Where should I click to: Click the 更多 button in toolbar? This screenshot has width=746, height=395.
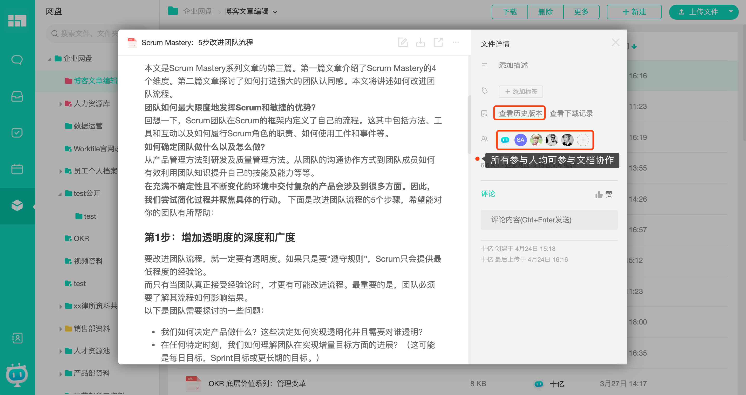tap(581, 12)
